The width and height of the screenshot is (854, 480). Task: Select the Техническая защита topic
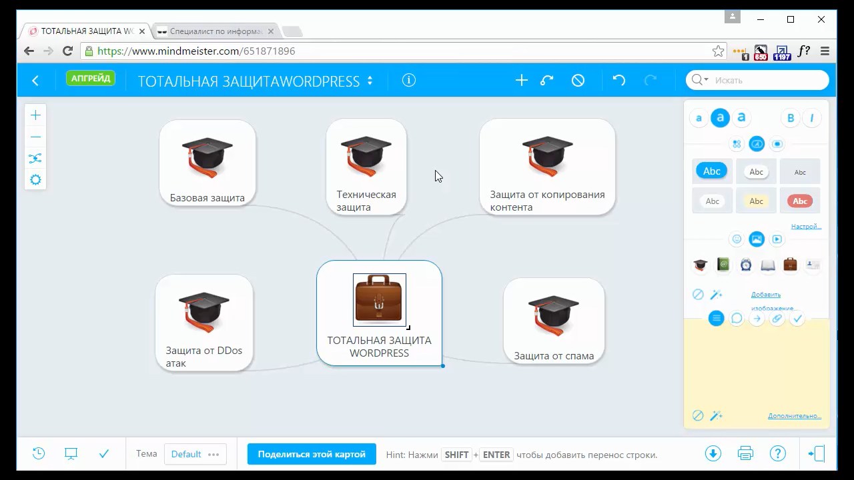click(x=366, y=167)
